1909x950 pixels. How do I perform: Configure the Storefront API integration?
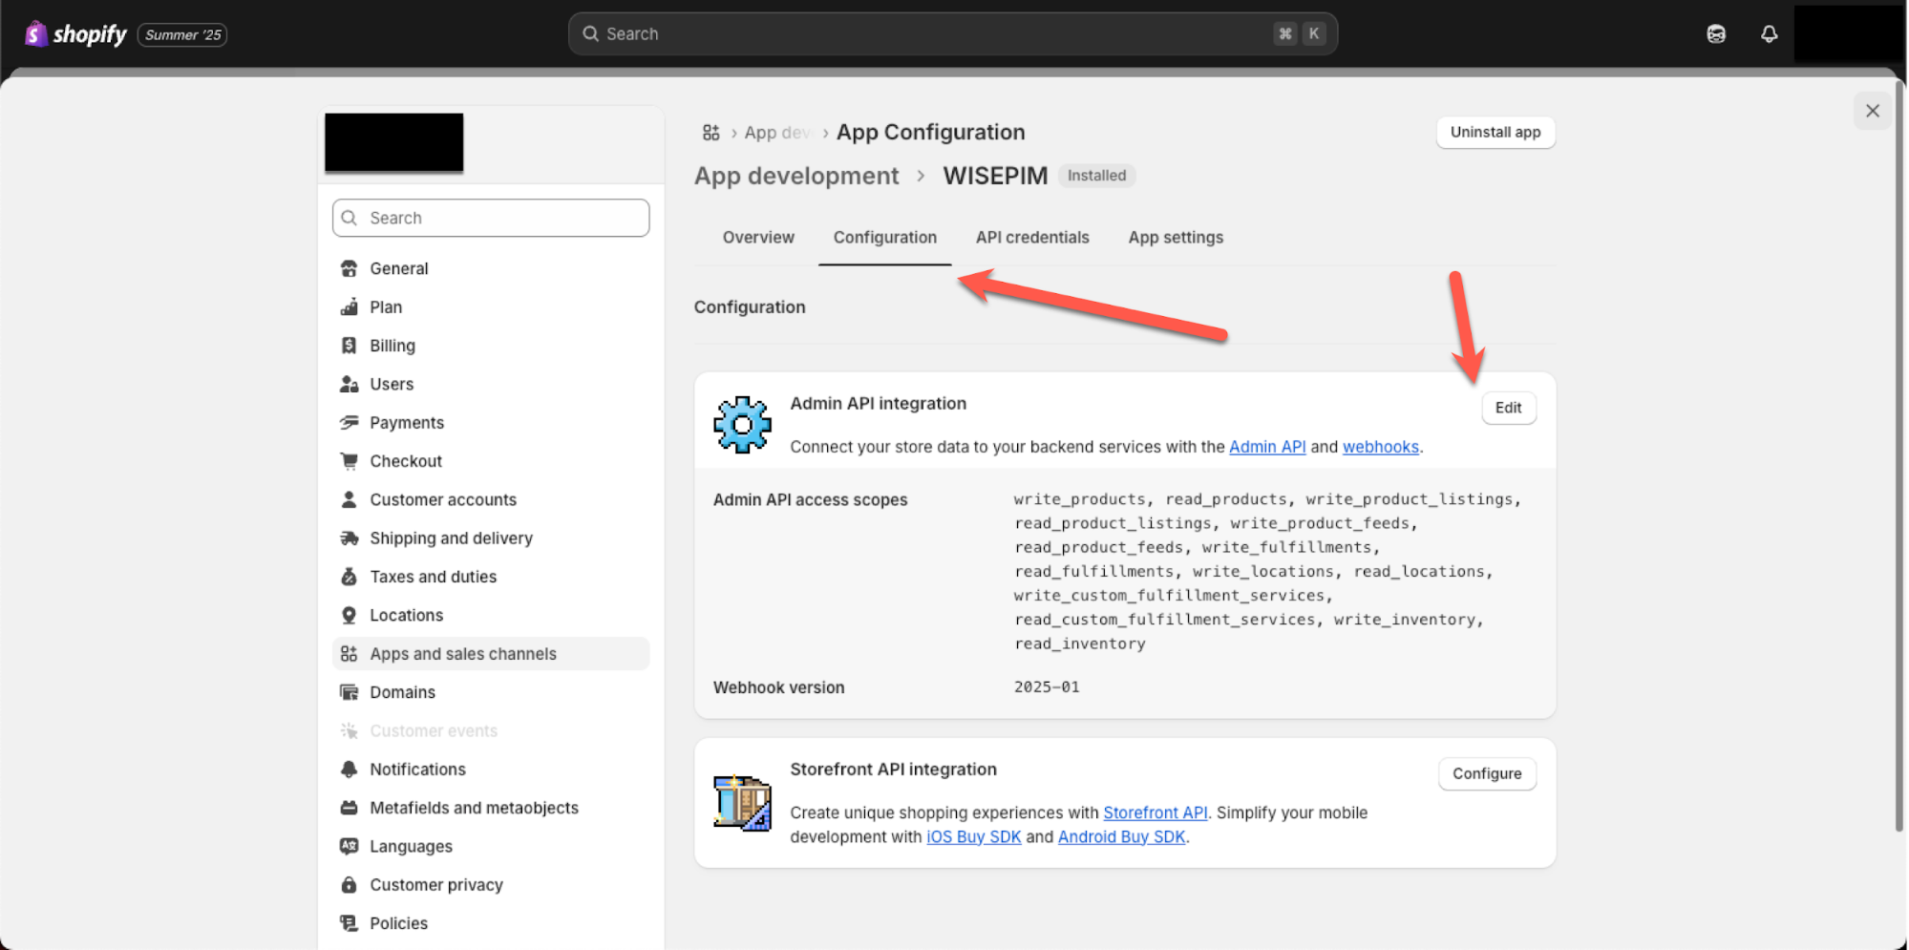1486,773
